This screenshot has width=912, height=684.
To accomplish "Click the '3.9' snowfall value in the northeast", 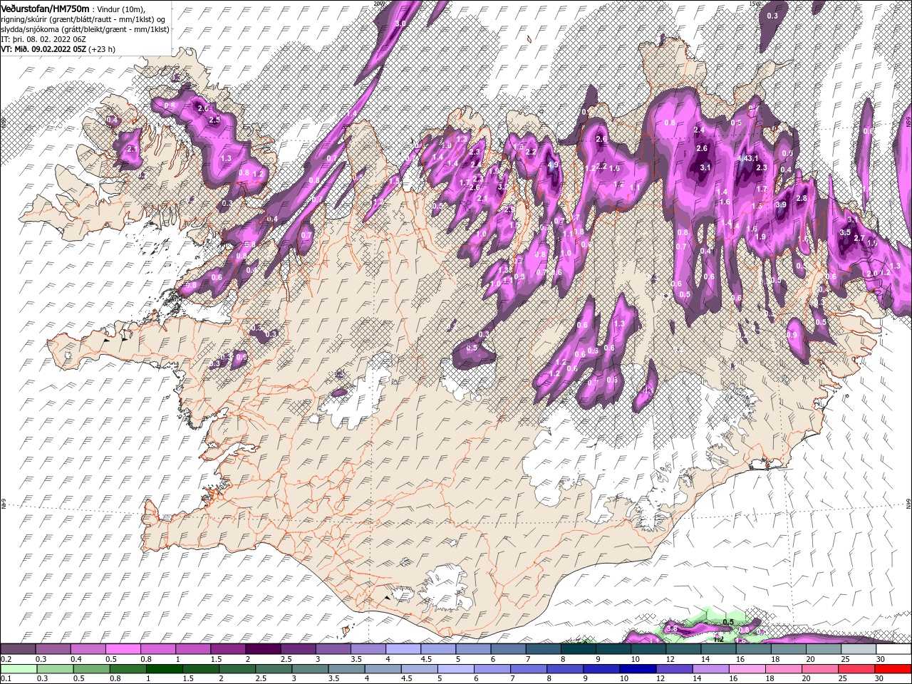I will coord(780,204).
